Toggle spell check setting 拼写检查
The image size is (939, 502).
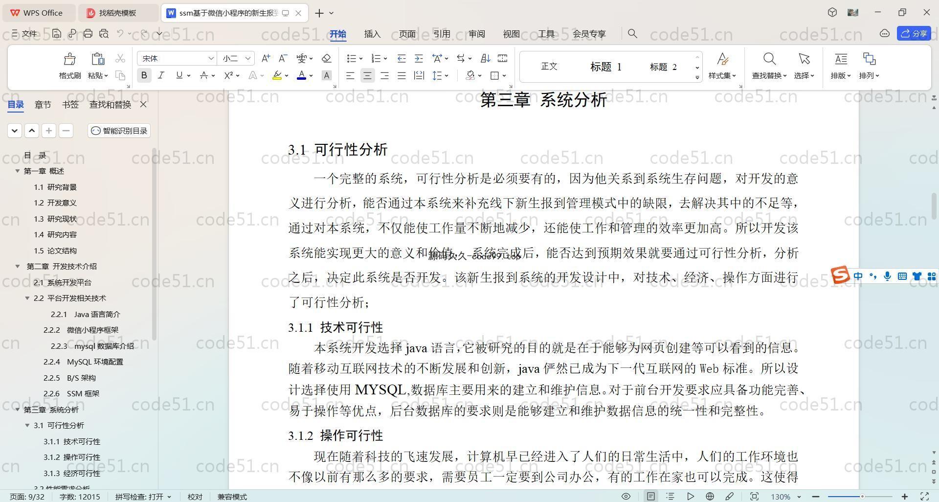tap(143, 497)
